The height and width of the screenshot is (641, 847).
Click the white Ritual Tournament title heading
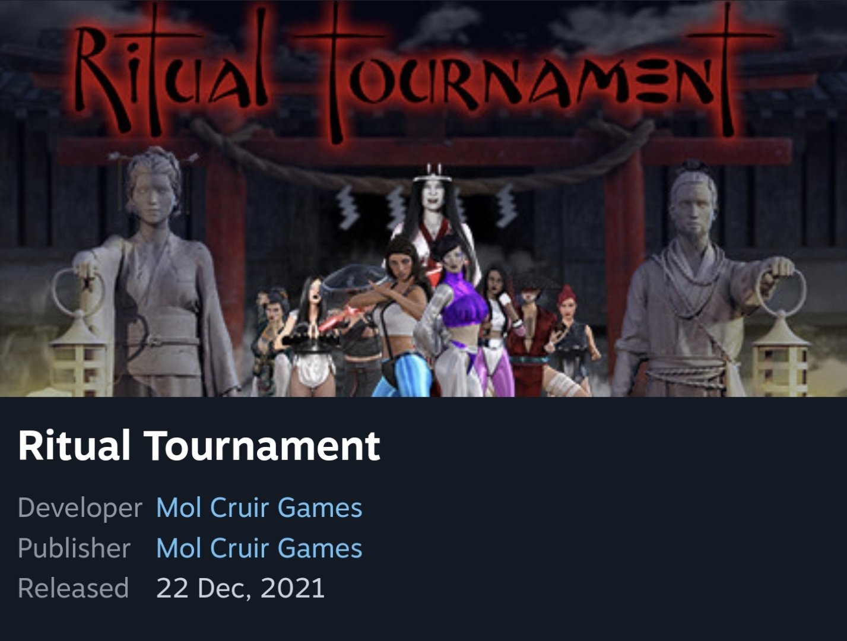tap(199, 446)
